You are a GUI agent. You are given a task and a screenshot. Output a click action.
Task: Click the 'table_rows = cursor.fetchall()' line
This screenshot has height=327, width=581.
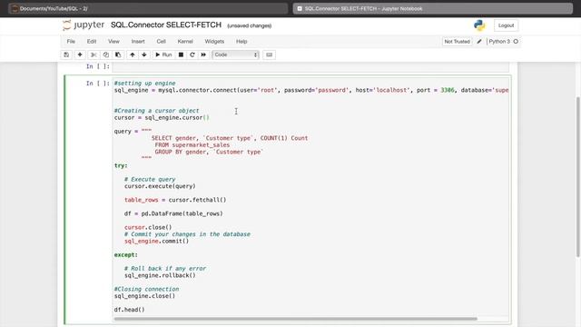point(175,200)
